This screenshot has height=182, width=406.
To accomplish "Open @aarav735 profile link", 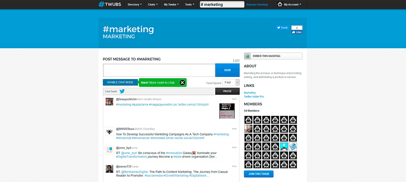I will (124, 167).
